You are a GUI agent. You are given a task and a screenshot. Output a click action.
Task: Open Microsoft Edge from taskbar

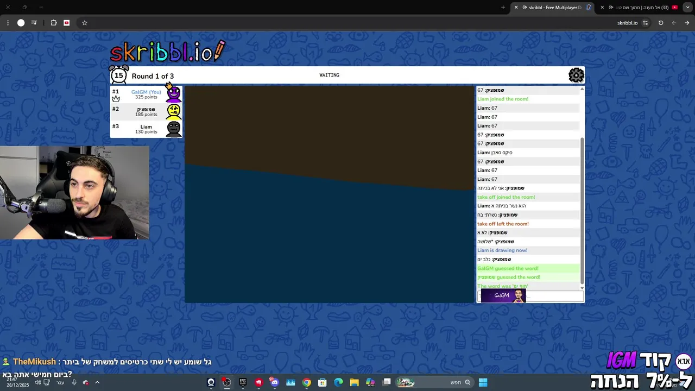click(339, 382)
